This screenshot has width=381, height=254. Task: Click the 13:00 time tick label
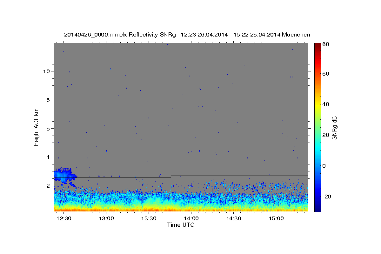[106, 219]
